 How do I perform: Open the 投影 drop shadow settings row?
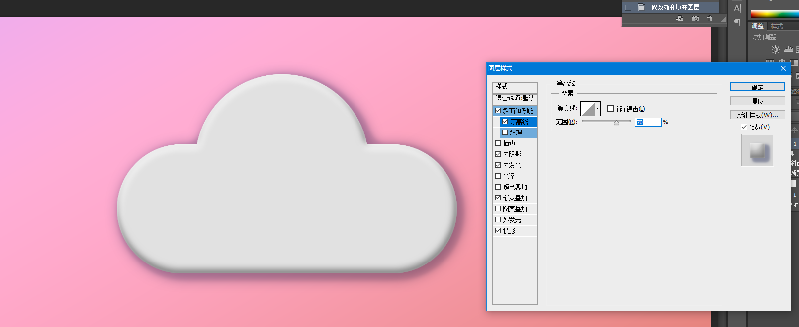pos(515,231)
